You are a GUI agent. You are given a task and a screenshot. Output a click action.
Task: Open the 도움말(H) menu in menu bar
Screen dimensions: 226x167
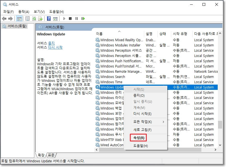click(x=56, y=12)
